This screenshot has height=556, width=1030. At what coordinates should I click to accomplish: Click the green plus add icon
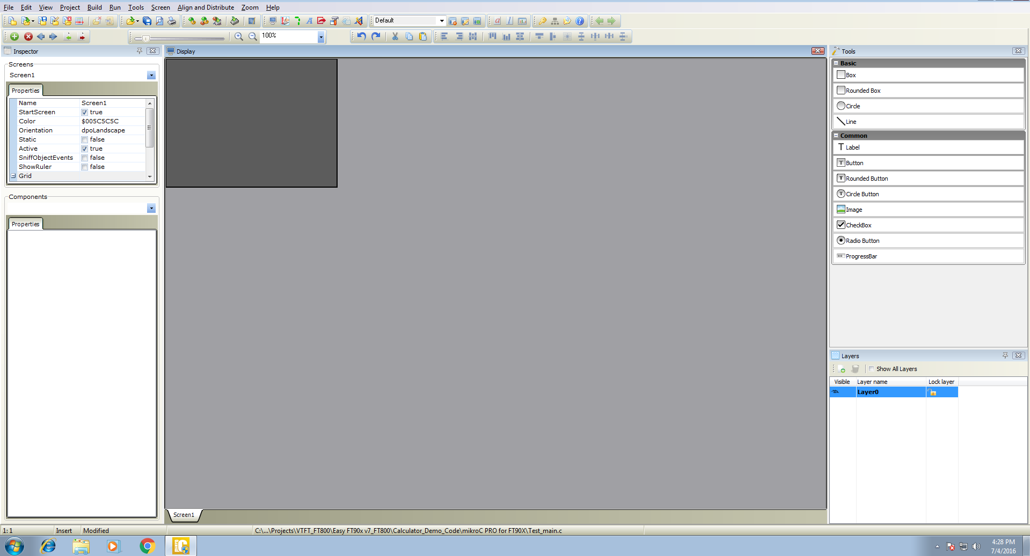(x=14, y=36)
